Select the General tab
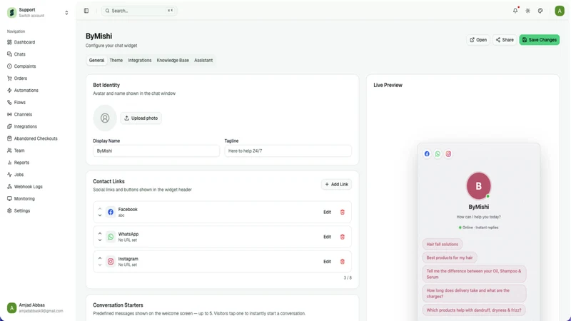The height and width of the screenshot is (321, 571). click(96, 61)
